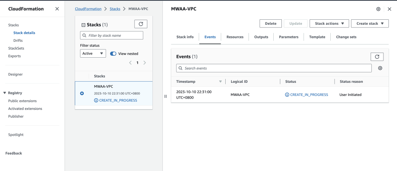Click the CREATE_IN_PROGRESS status in Events row
The height and width of the screenshot is (171, 397).
click(x=309, y=95)
